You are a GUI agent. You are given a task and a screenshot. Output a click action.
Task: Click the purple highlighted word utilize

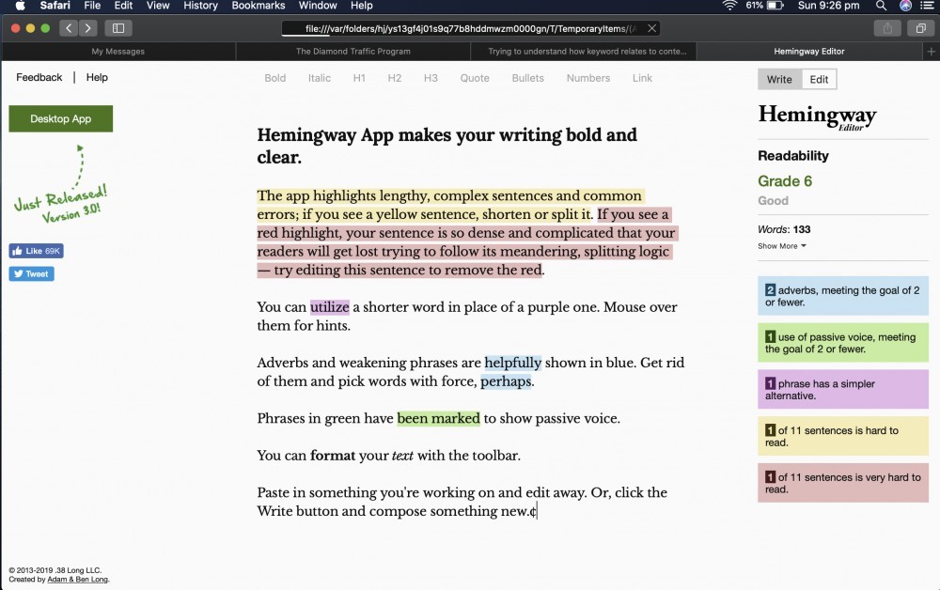point(330,307)
